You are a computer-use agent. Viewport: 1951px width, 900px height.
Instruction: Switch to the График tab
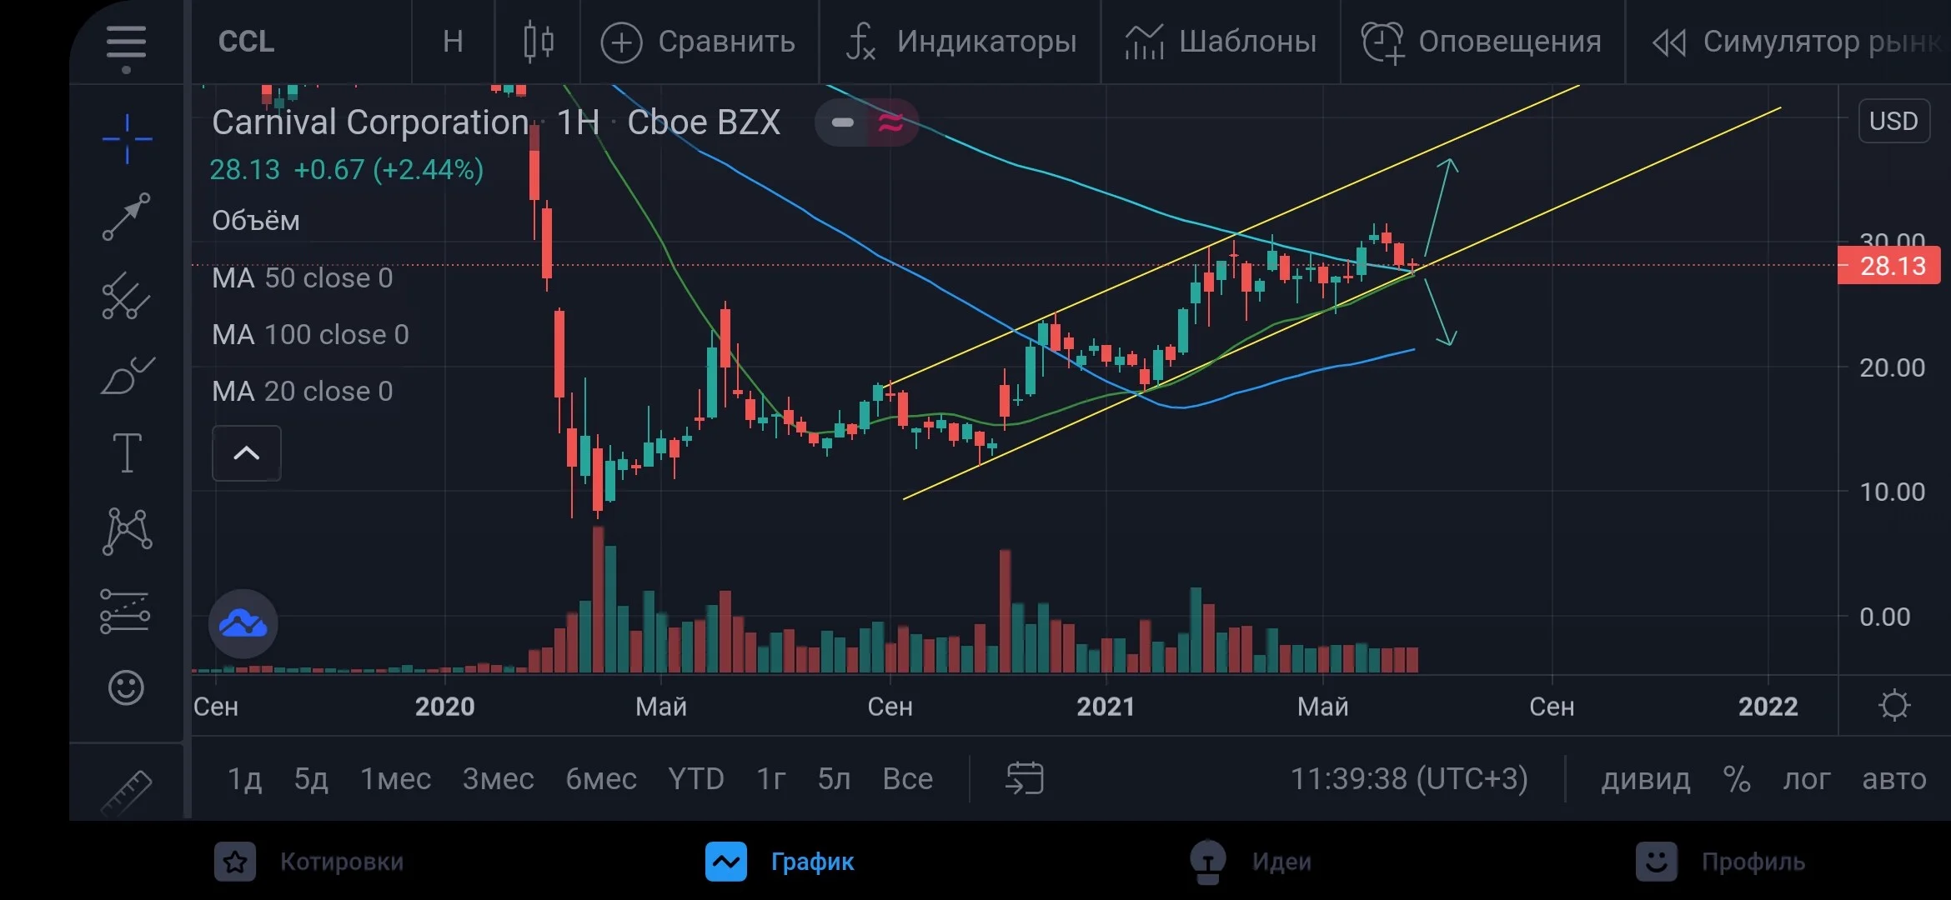[x=780, y=862]
